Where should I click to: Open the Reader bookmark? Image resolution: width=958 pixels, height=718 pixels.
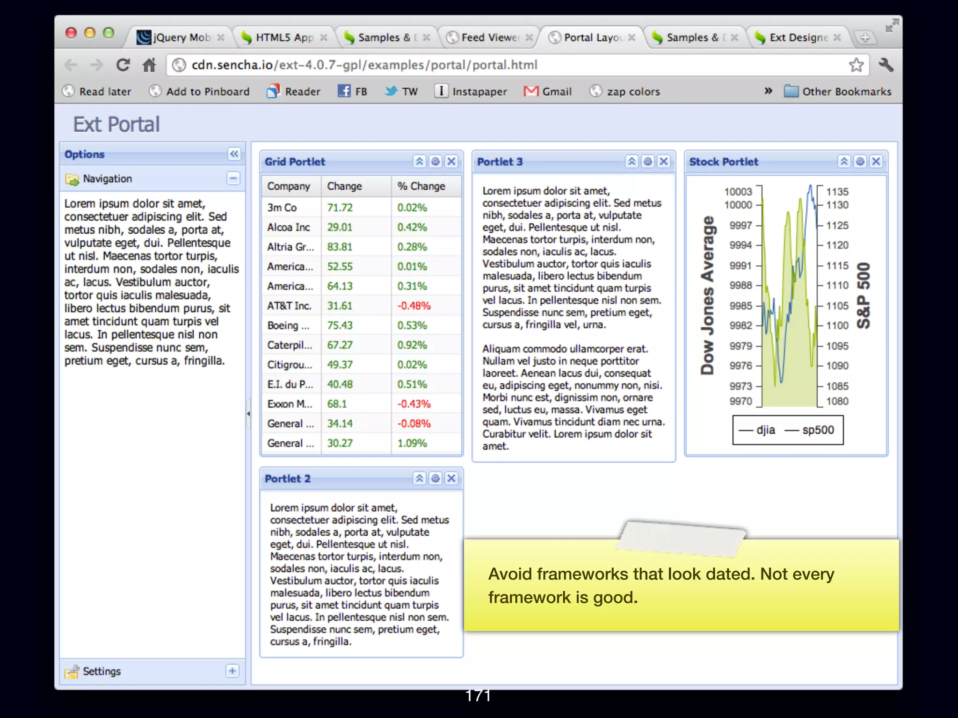[293, 91]
